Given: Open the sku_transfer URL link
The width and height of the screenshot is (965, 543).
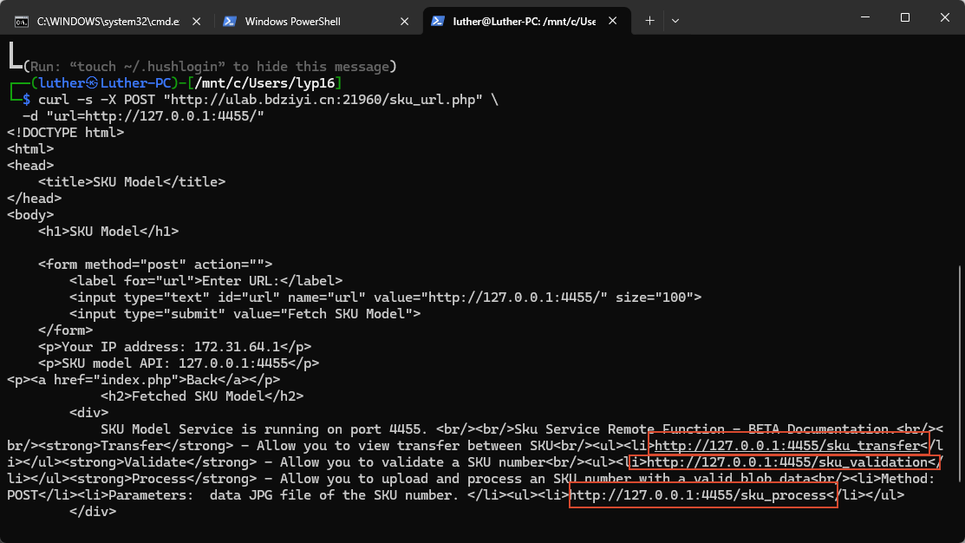Looking at the screenshot, I should [x=787, y=446].
